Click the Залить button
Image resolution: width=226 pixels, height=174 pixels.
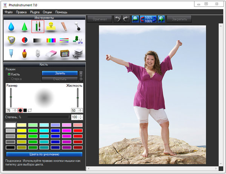click(60, 73)
